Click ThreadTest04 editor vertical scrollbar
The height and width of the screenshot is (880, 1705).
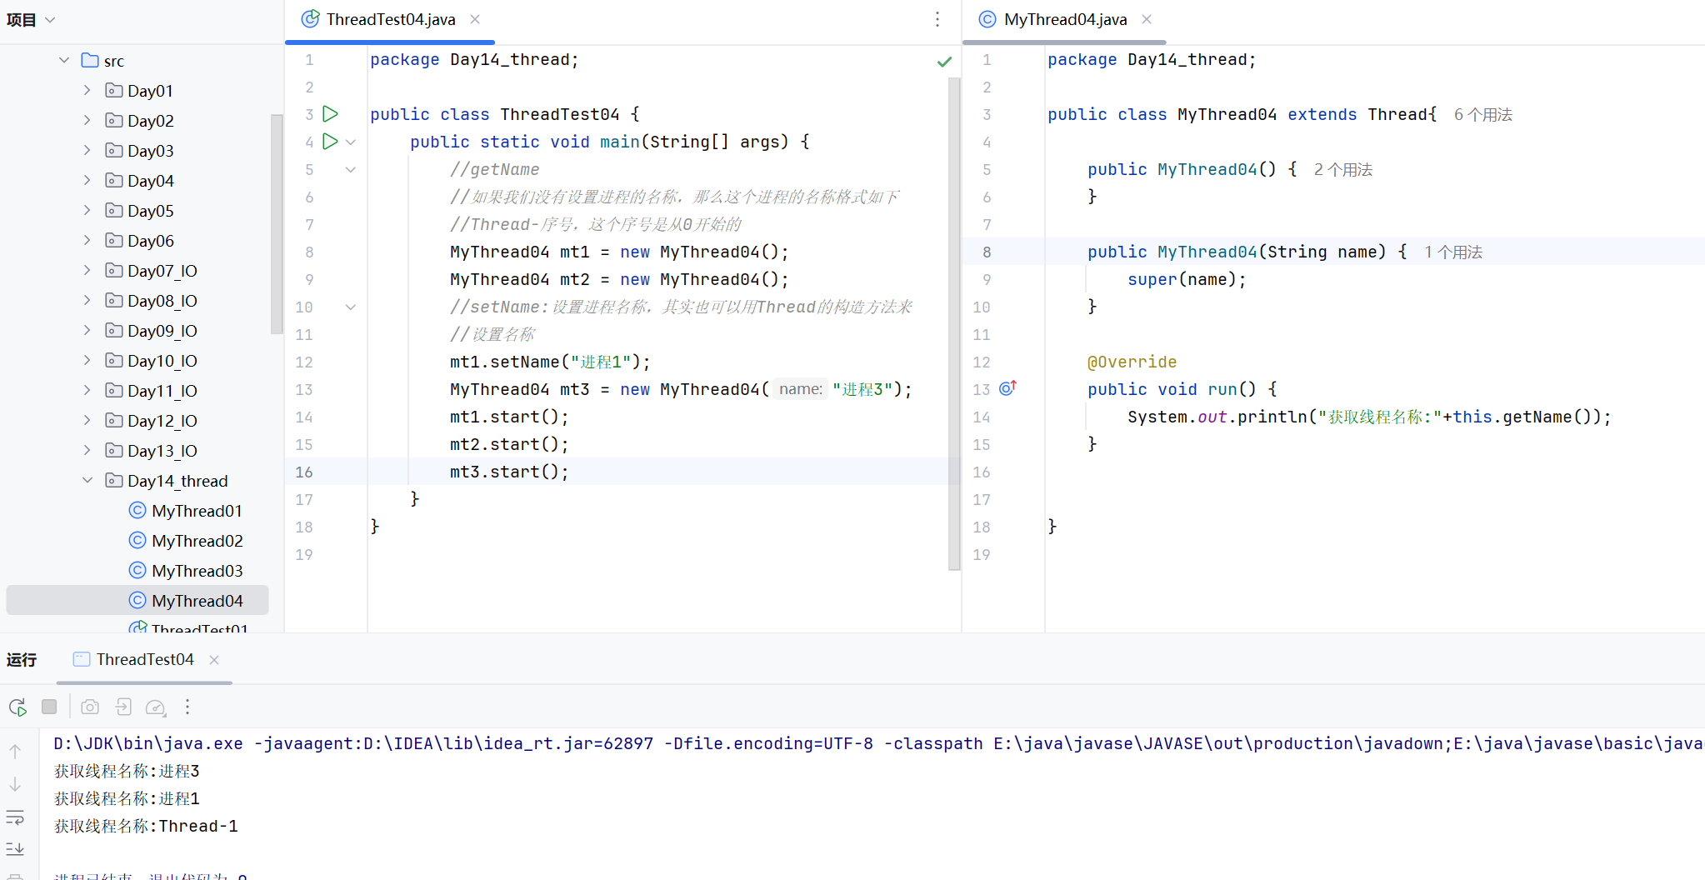coord(954,323)
